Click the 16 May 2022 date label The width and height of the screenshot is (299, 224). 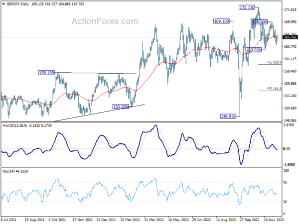point(178,220)
